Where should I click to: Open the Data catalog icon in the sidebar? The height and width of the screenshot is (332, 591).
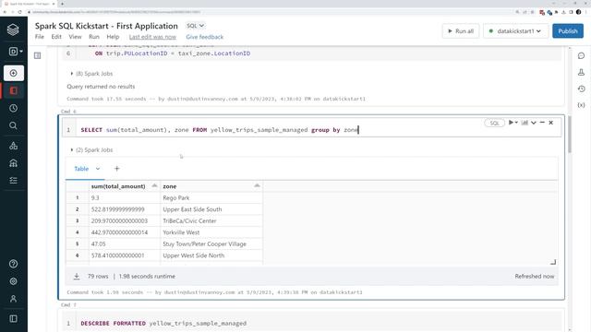14,146
